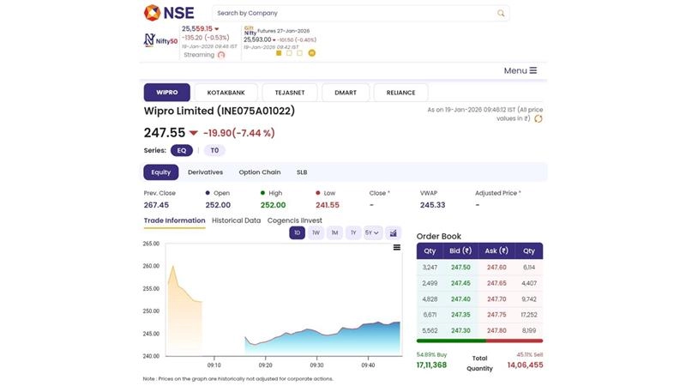Select the T0 series option

coord(214,150)
